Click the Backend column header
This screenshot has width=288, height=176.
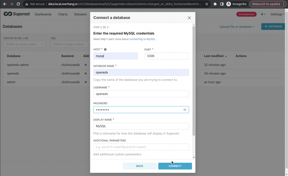coord(67,56)
